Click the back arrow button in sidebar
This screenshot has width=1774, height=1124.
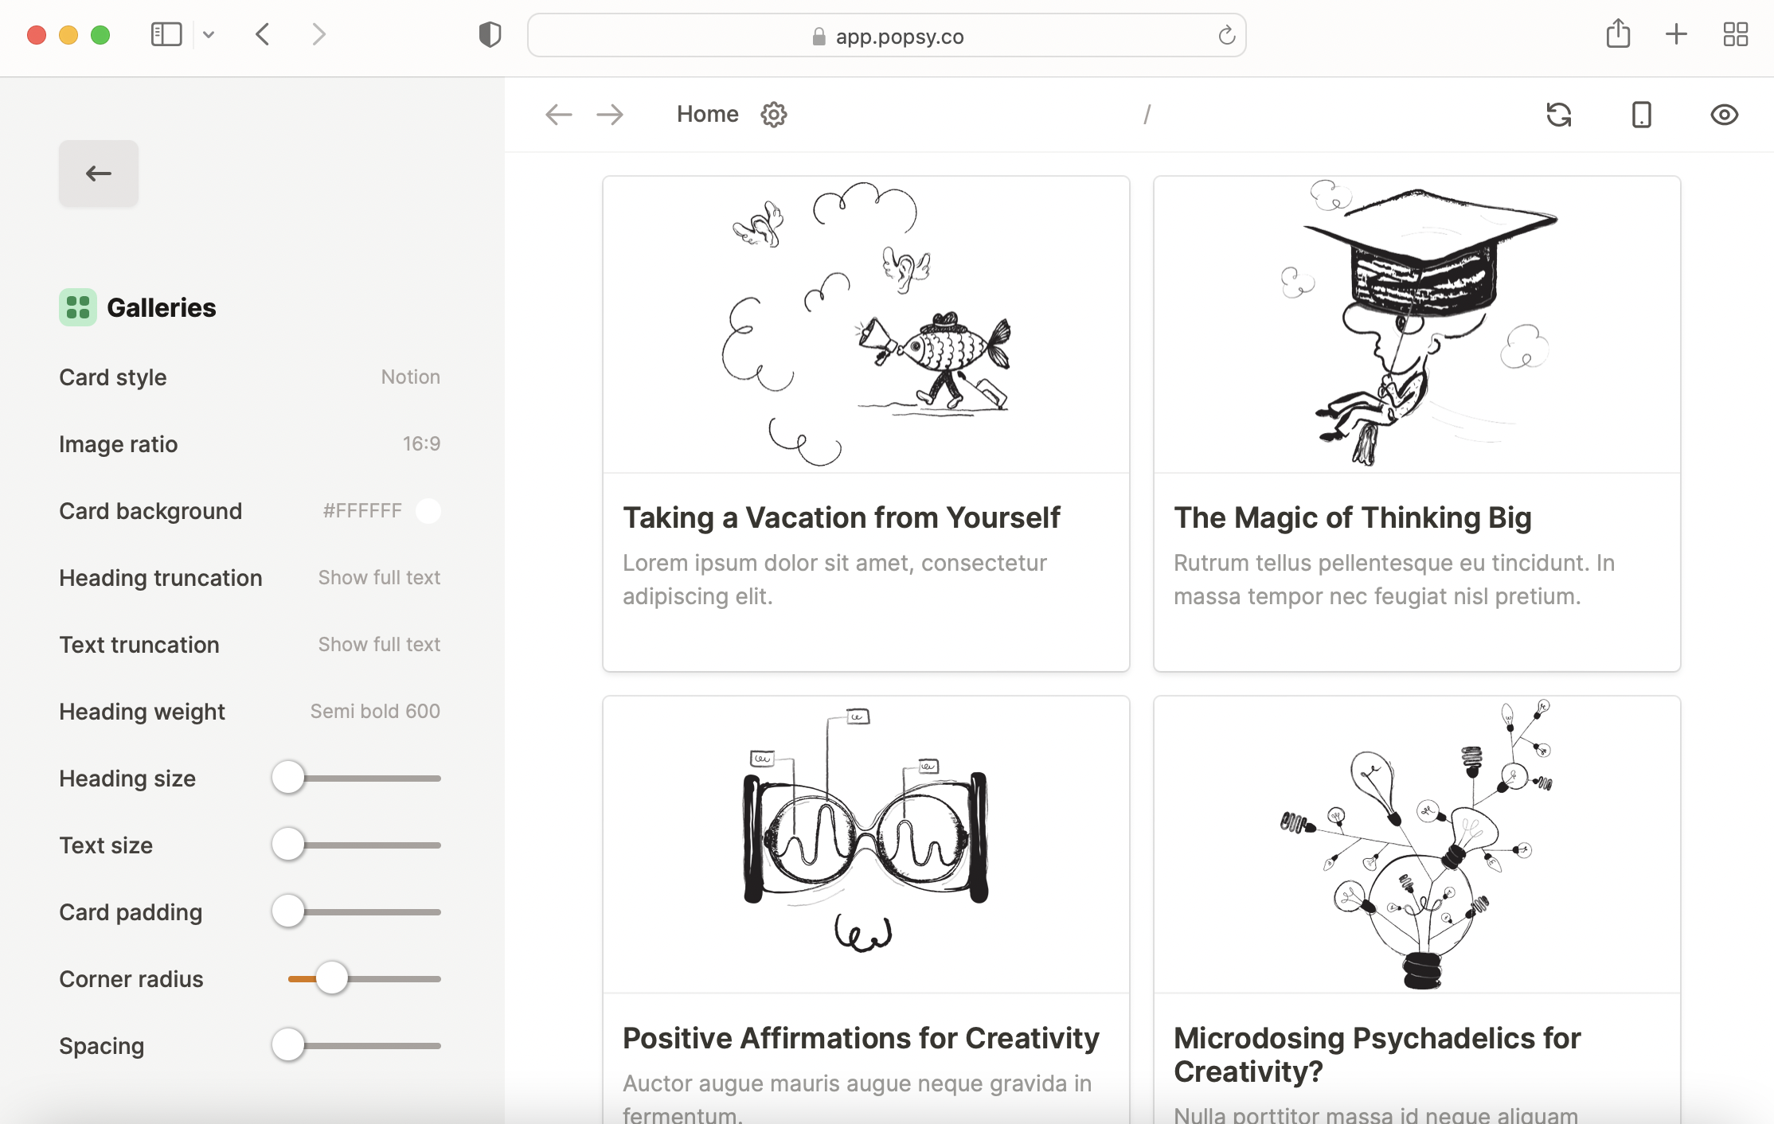99,174
